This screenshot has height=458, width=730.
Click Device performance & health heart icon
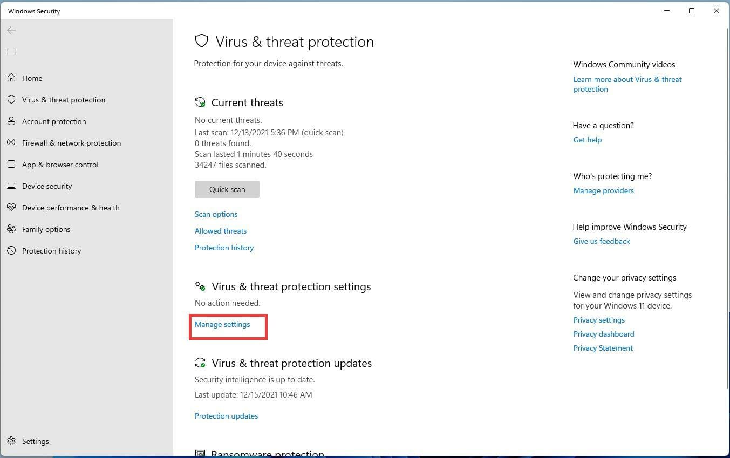[11, 208]
